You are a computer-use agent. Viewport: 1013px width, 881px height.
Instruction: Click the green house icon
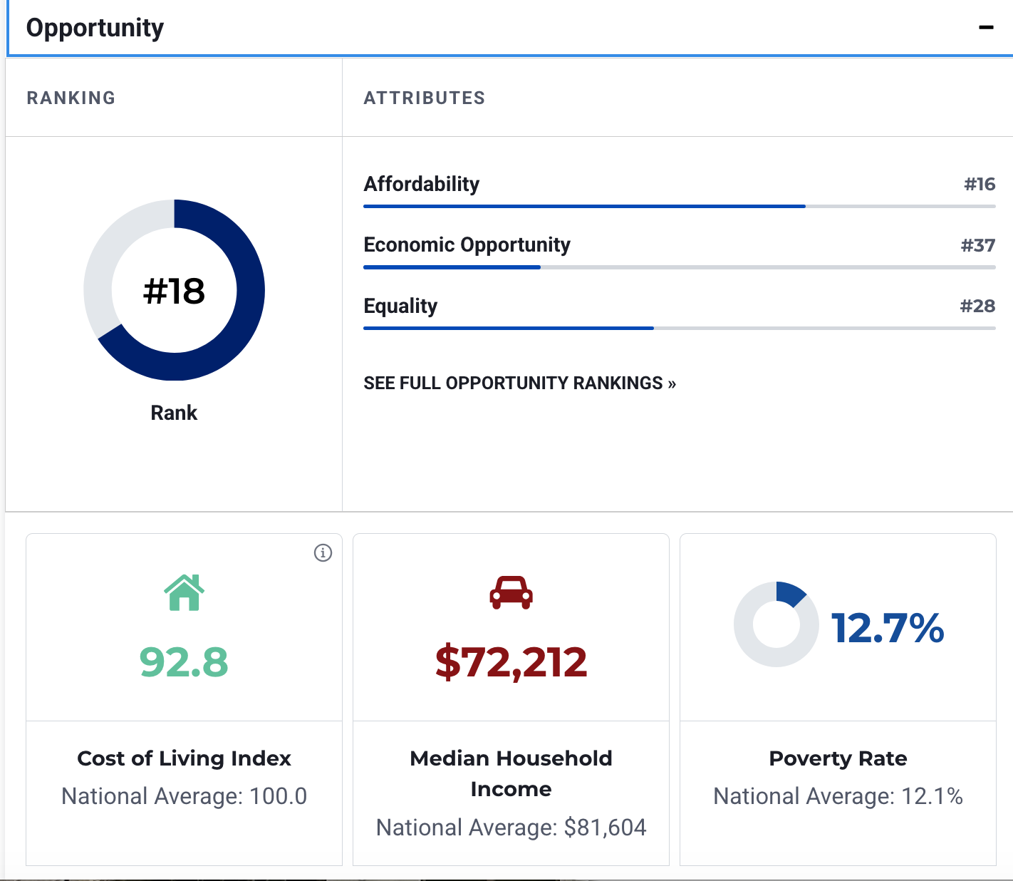185,592
